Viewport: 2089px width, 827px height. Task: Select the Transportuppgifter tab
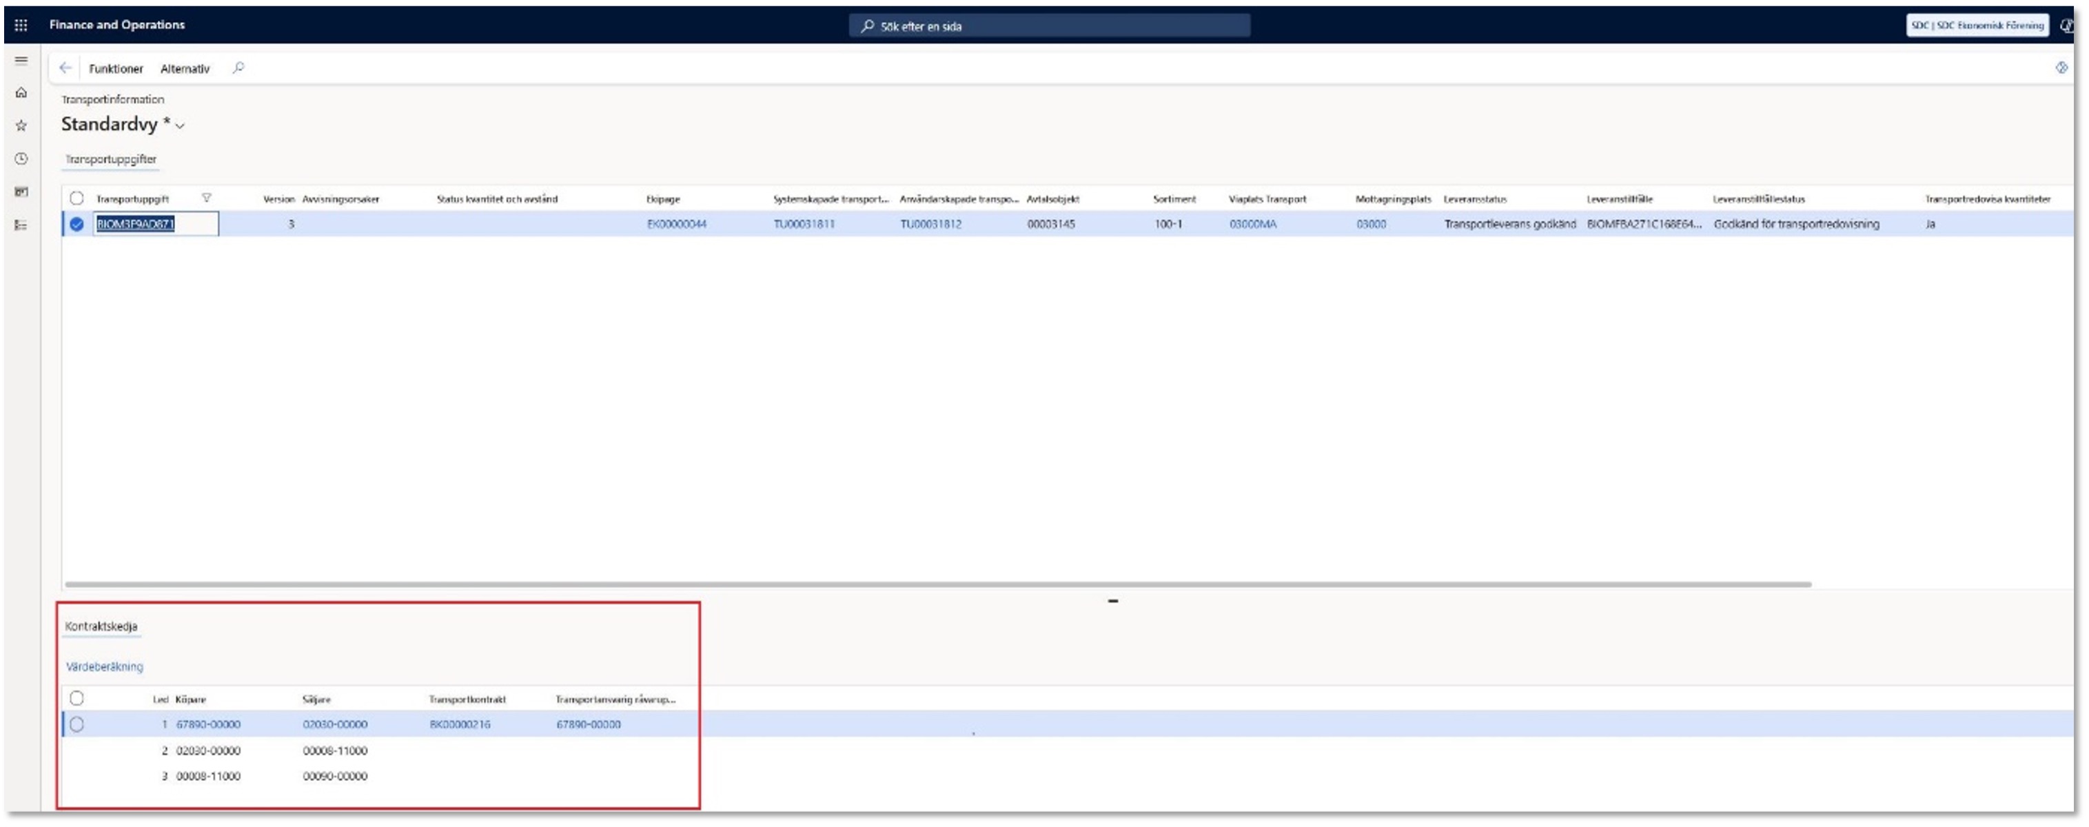tap(111, 160)
